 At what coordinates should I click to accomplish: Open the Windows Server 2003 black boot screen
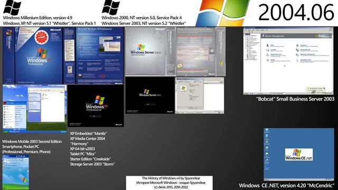(x=150, y=95)
